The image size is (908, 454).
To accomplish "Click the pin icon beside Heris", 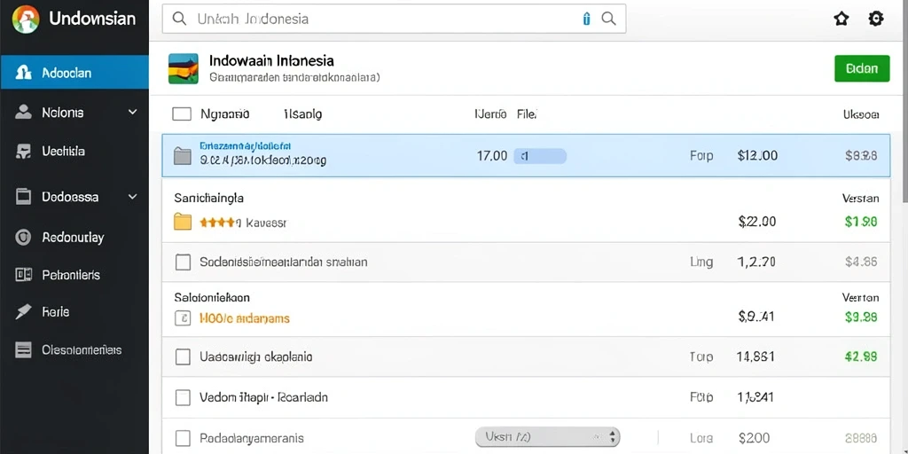I will pos(23,311).
